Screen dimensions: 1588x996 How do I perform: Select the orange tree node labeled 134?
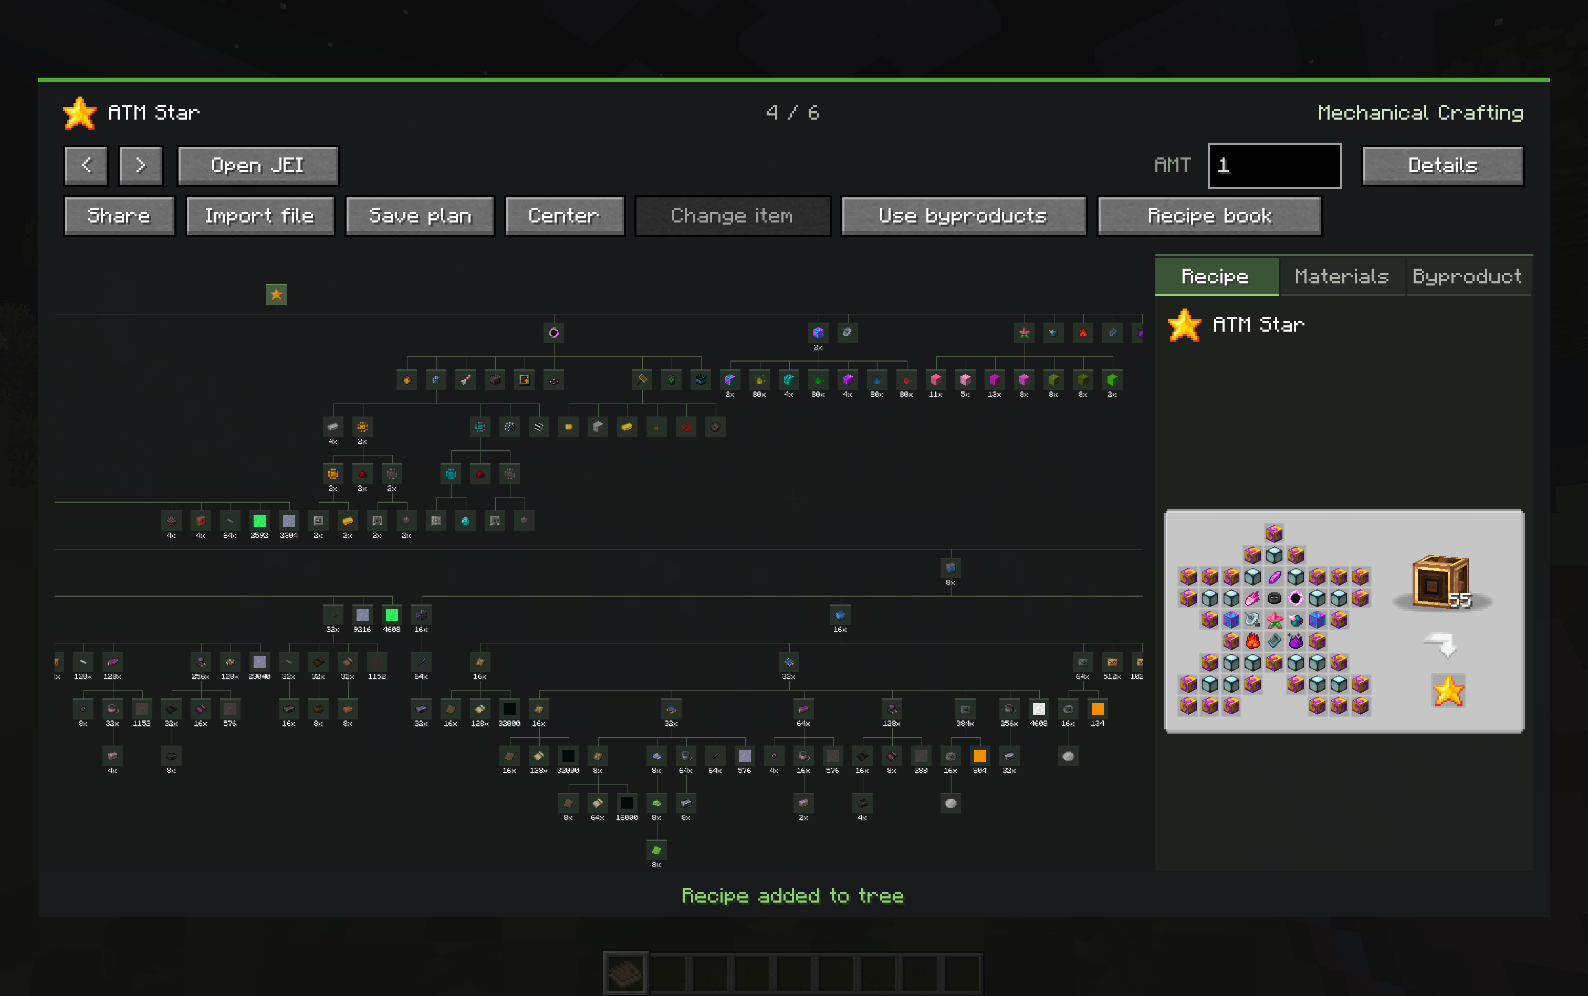point(1098,709)
